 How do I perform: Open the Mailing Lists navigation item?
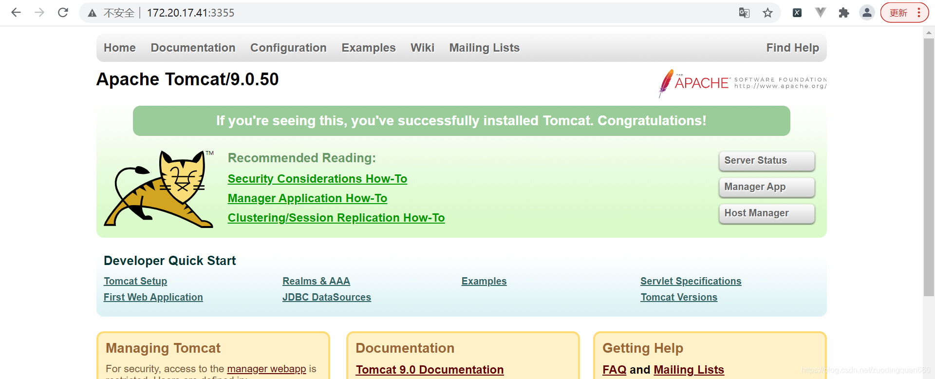coord(485,48)
